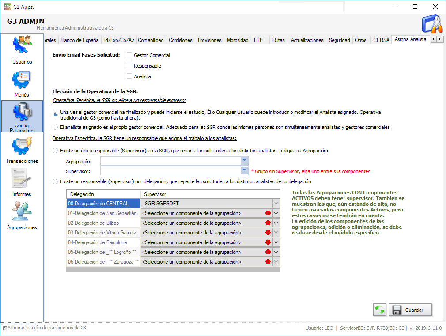Image resolution: width=446 pixels, height=336 pixels.
Task: Expand supervisor dropdown for Delegación de San Sebastián
Action: click(276, 213)
